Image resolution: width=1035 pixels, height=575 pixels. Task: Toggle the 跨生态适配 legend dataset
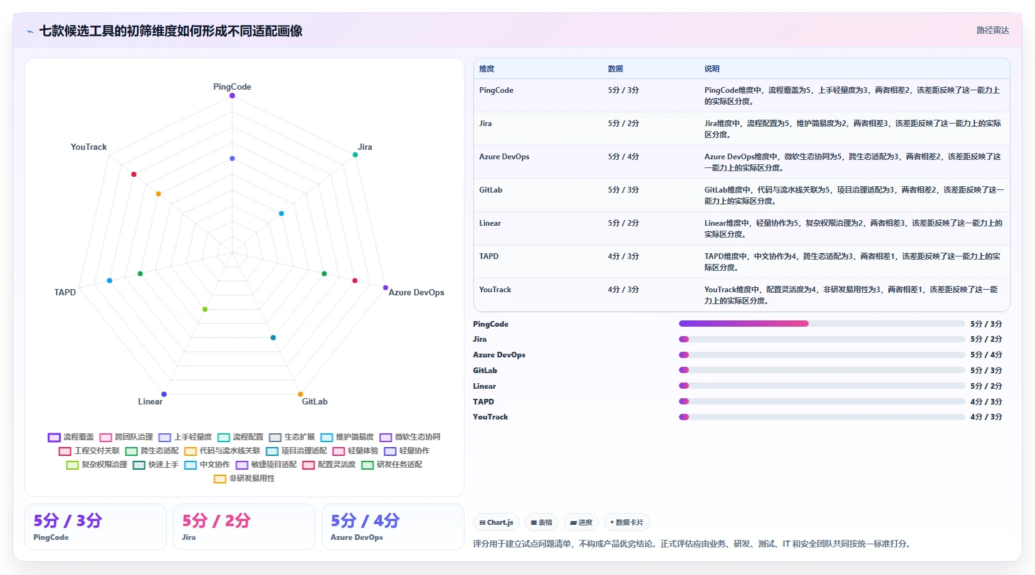click(152, 451)
